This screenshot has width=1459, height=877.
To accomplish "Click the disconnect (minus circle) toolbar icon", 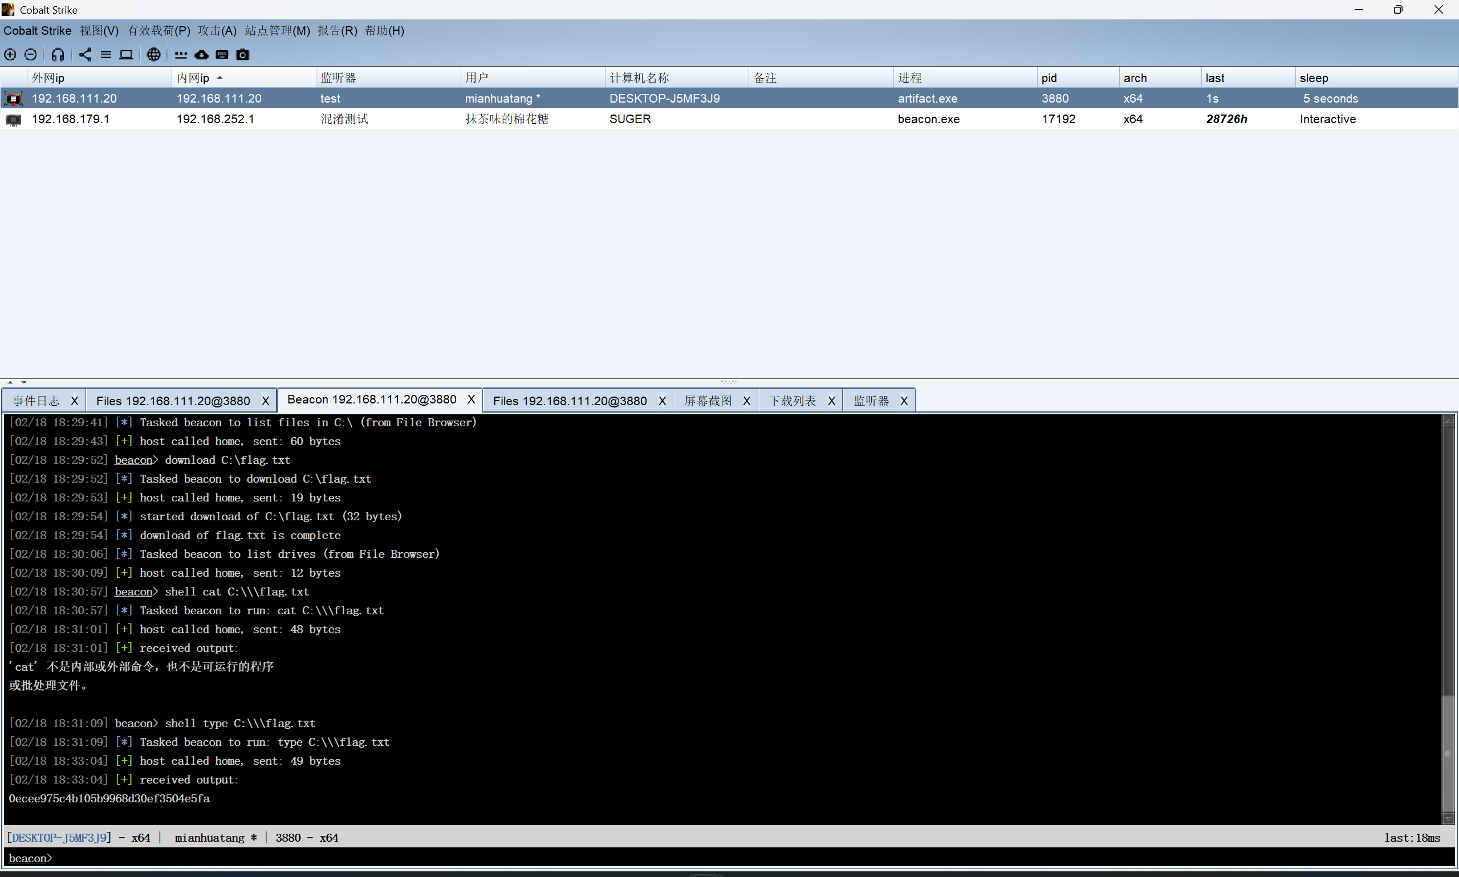I will tap(31, 54).
